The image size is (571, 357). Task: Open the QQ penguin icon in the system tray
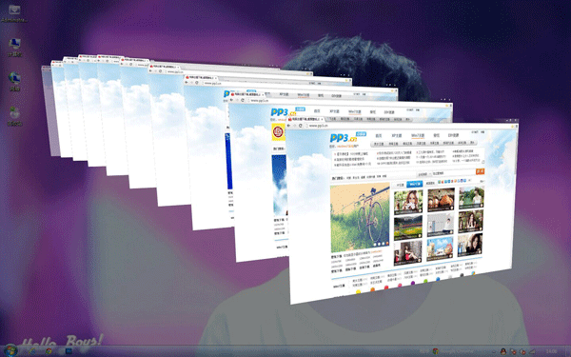click(x=503, y=351)
